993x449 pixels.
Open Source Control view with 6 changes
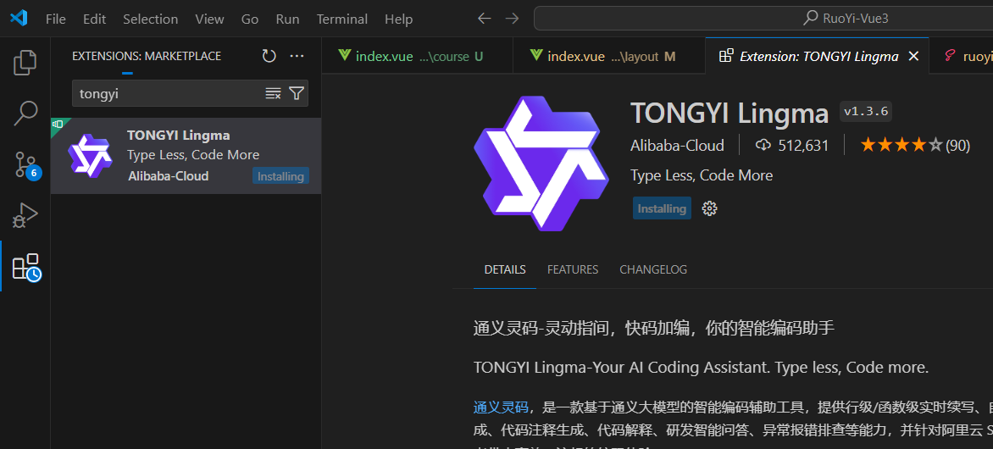point(25,164)
